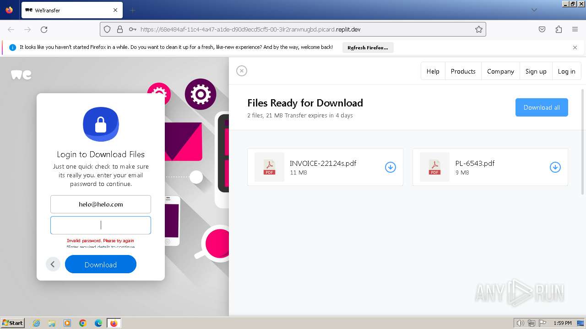Dismiss the Refresh Firefox notification bar
The width and height of the screenshot is (586, 329).
[575, 48]
